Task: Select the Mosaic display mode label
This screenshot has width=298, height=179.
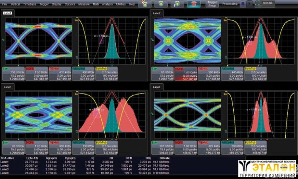Action: pos(269,4)
